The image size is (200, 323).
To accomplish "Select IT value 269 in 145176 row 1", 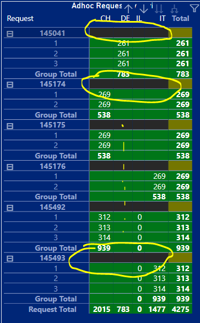I will [x=159, y=176].
